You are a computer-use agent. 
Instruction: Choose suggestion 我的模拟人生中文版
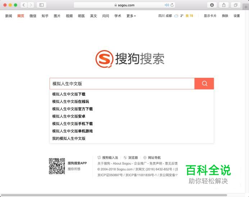(132, 138)
